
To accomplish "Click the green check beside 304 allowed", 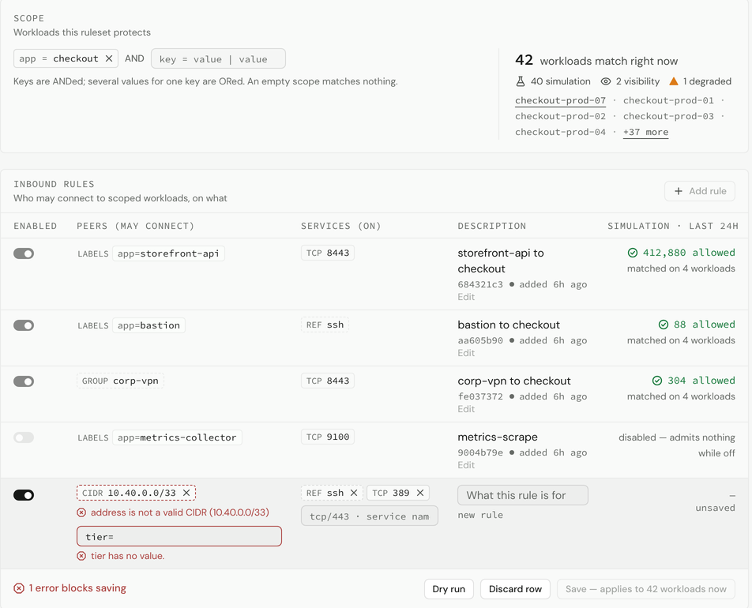I will 657,381.
